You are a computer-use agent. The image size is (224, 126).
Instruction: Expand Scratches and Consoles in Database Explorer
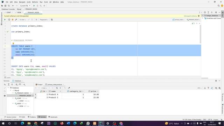pos(202,18)
